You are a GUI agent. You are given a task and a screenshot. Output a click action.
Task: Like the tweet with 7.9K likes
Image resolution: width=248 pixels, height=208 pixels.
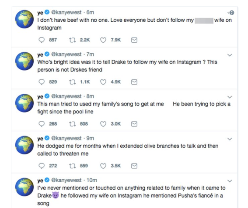coord(103,40)
